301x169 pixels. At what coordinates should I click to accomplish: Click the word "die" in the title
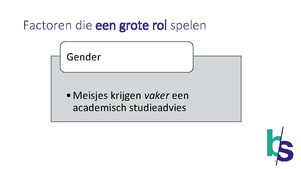84,25
